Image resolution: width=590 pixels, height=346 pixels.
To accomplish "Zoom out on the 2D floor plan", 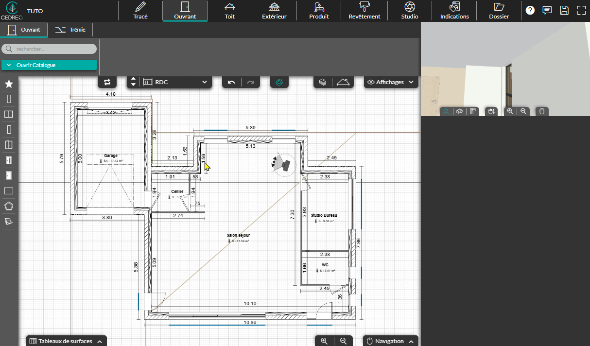I will point(343,341).
